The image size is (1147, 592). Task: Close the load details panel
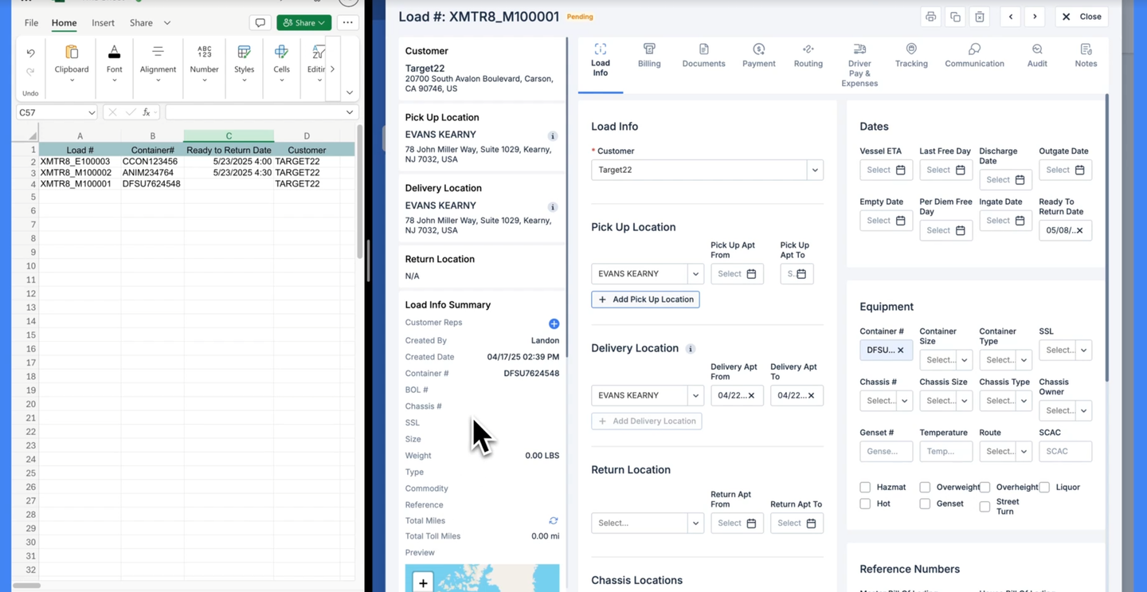[x=1082, y=17]
